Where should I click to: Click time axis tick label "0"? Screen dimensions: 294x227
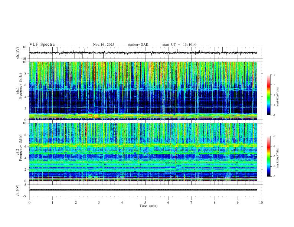tap(29, 203)
